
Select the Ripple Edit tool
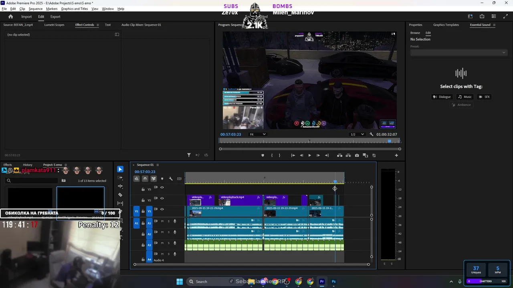[x=120, y=186]
